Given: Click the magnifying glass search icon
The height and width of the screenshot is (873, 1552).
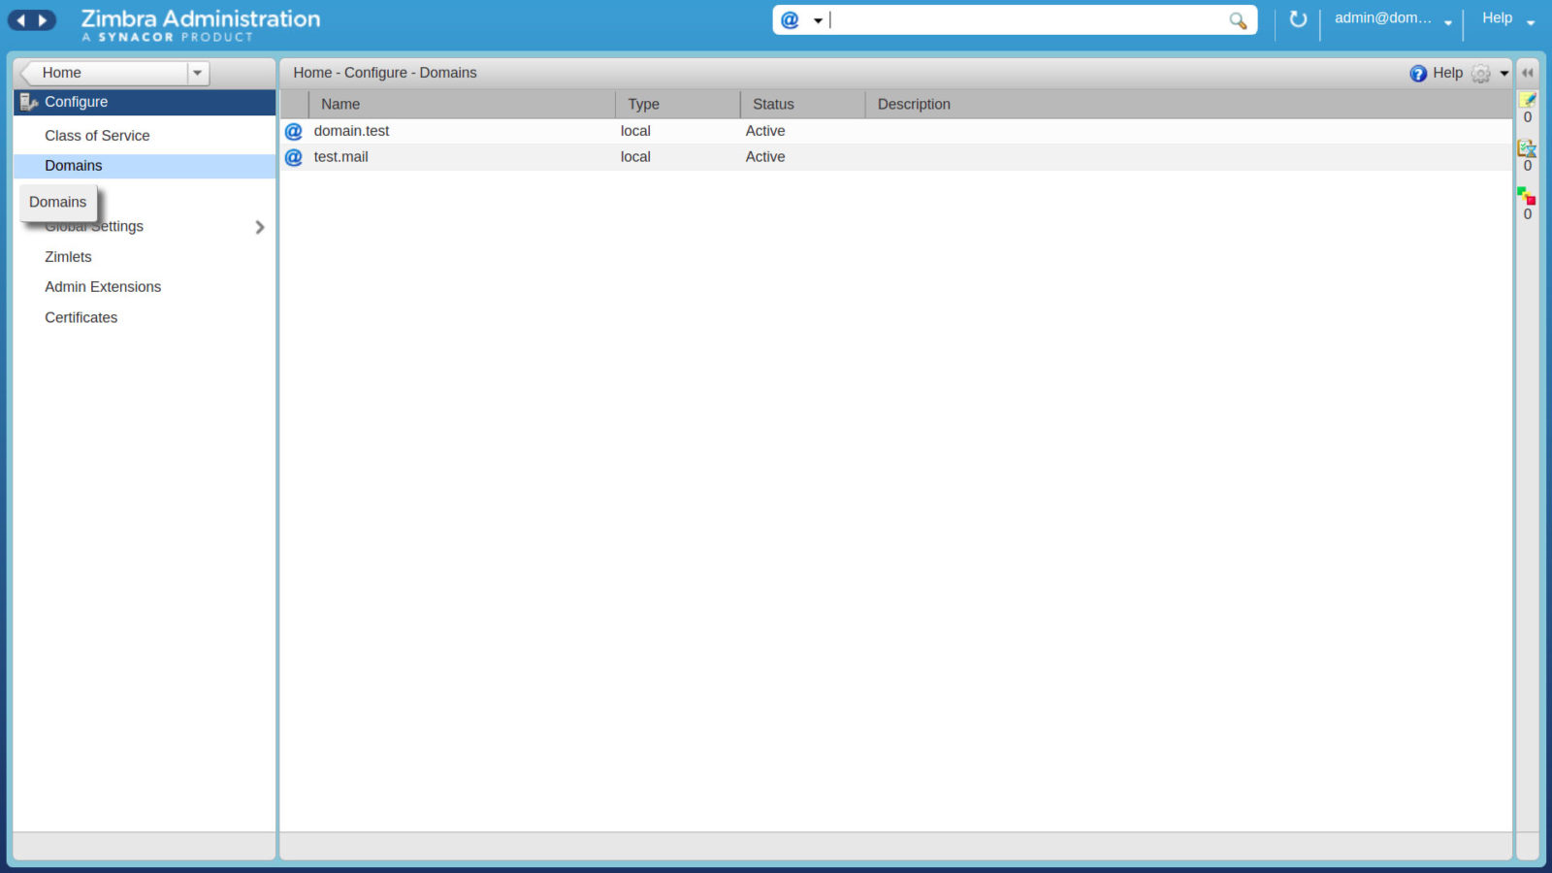Looking at the screenshot, I should coord(1237,19).
